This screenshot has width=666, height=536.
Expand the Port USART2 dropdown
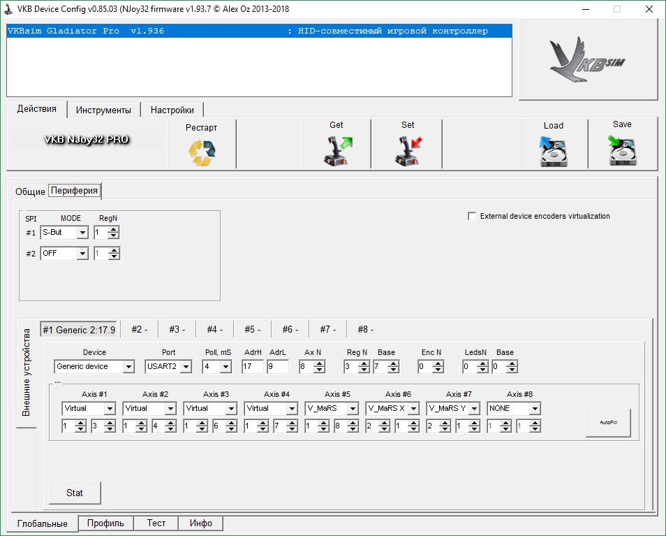point(186,367)
